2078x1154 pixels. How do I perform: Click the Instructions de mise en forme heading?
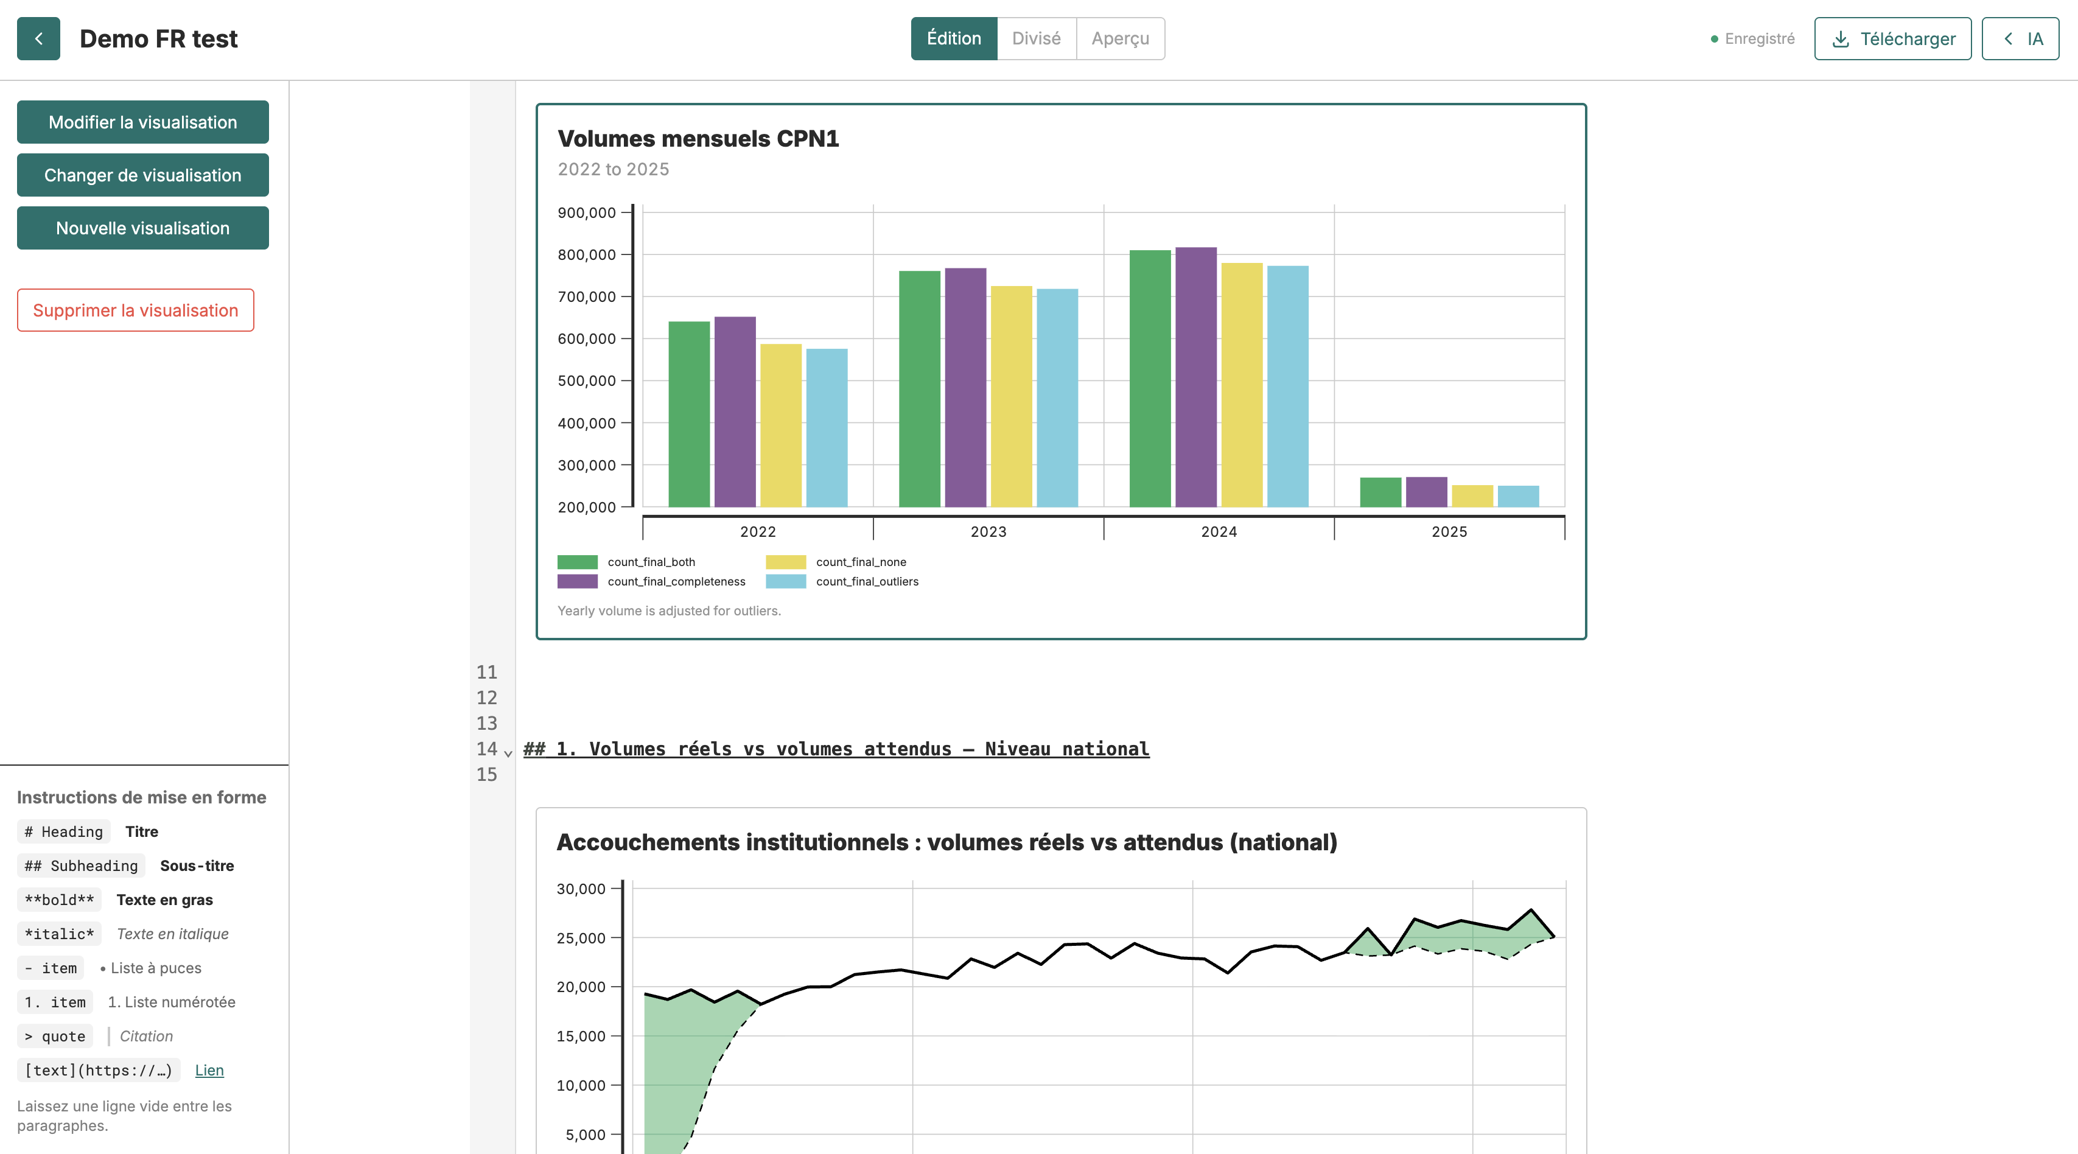tap(141, 797)
